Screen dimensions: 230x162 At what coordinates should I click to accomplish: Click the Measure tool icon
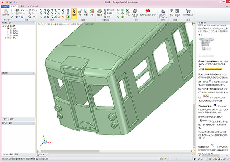[171, 11]
